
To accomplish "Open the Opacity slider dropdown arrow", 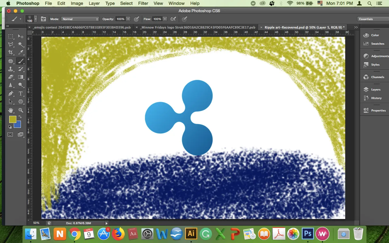I will 128,19.
